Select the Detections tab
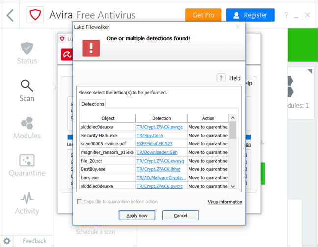 point(93,104)
